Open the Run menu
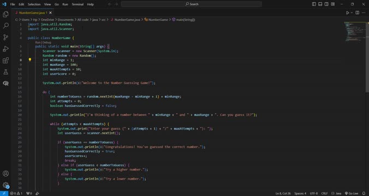The width and height of the screenshot is (369, 196). click(65, 4)
